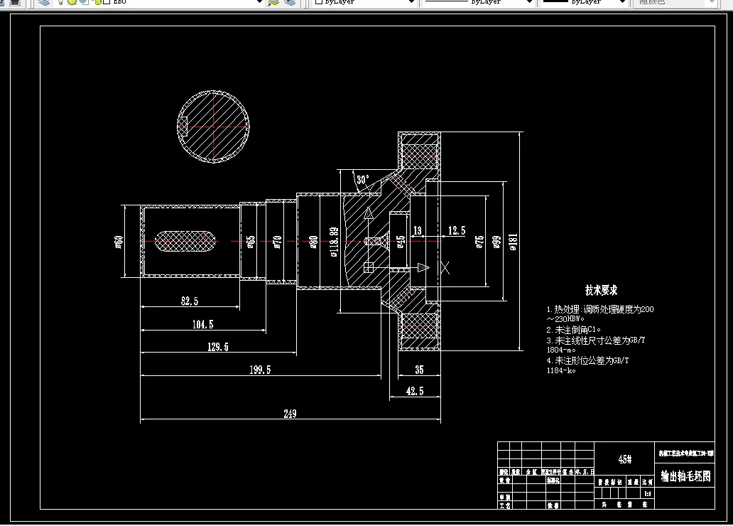Select the 42.5 width dimension

pos(415,391)
